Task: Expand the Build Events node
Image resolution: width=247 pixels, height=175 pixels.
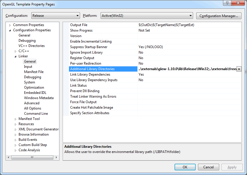Action: click(x=15, y=140)
